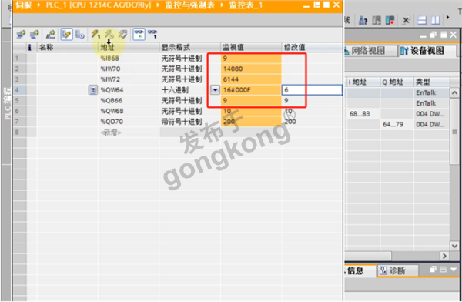Open the display format dropdown for %QW64
Screen dimensions: 462x302
pos(215,89)
